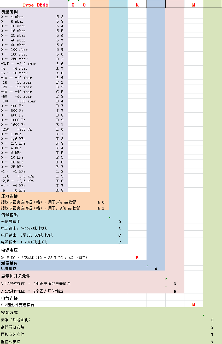Viewport: 222px width, 344px height.
Task: Select the "0 … 1600 Pa" range cell
Action: point(13,125)
